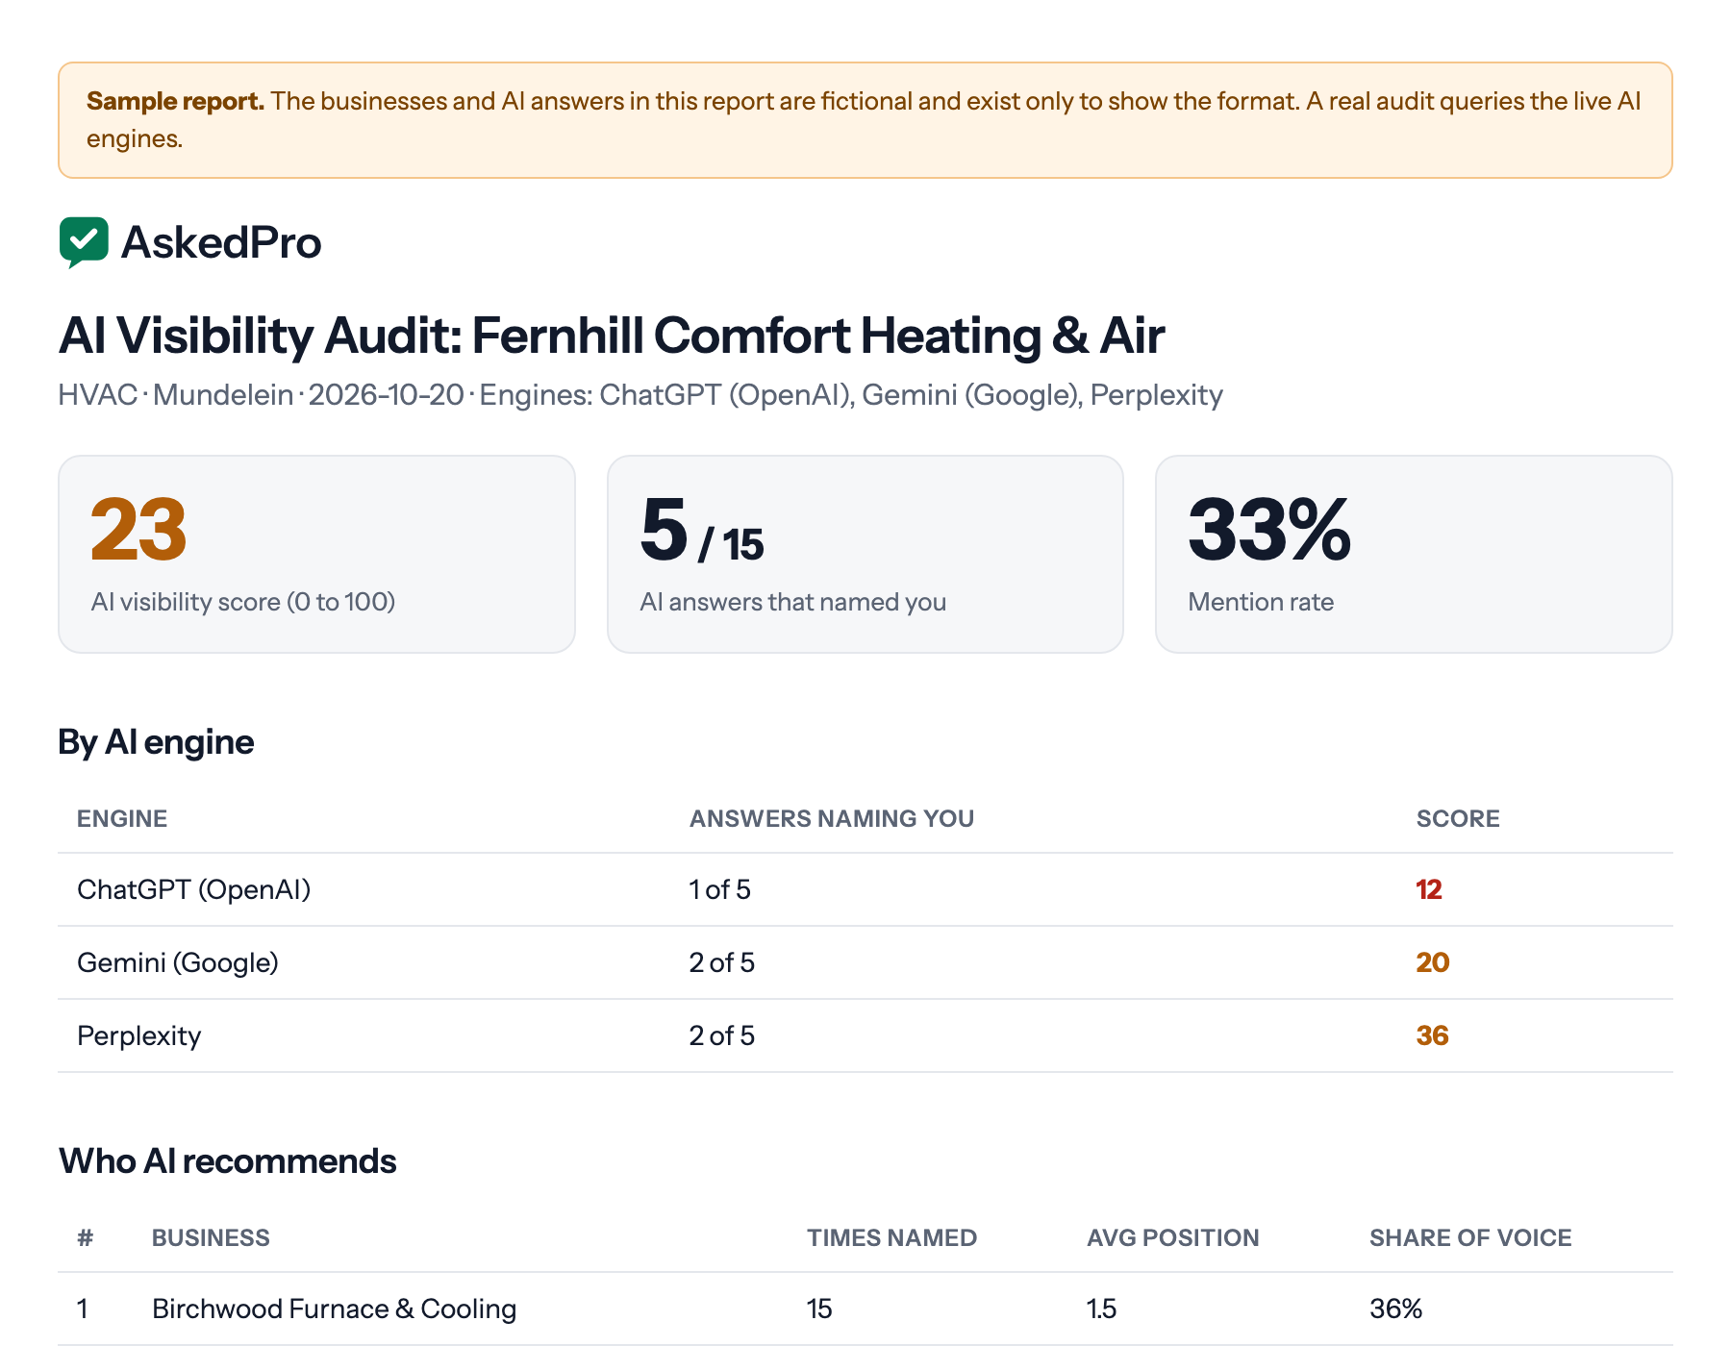1731x1346 pixels.
Task: Select the Perplexity engine row
Action: pyautogui.click(x=865, y=1035)
